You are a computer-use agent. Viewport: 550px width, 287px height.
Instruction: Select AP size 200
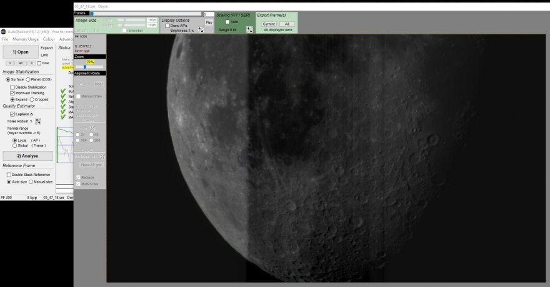coord(91,140)
